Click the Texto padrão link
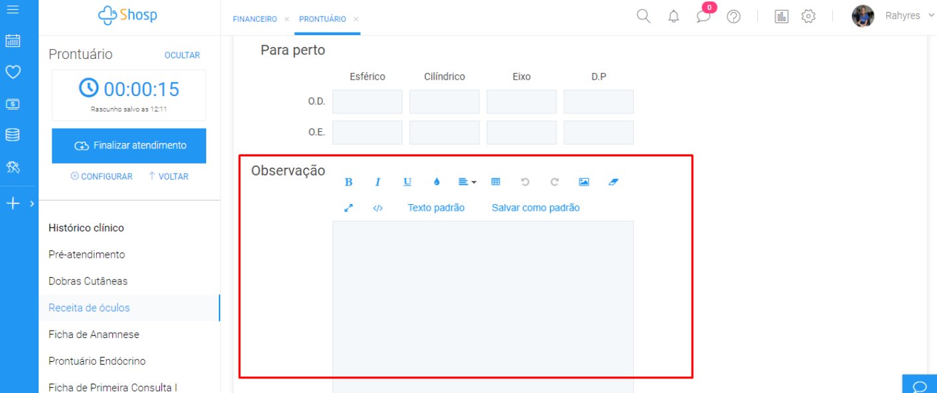This screenshot has width=937, height=393. point(436,208)
